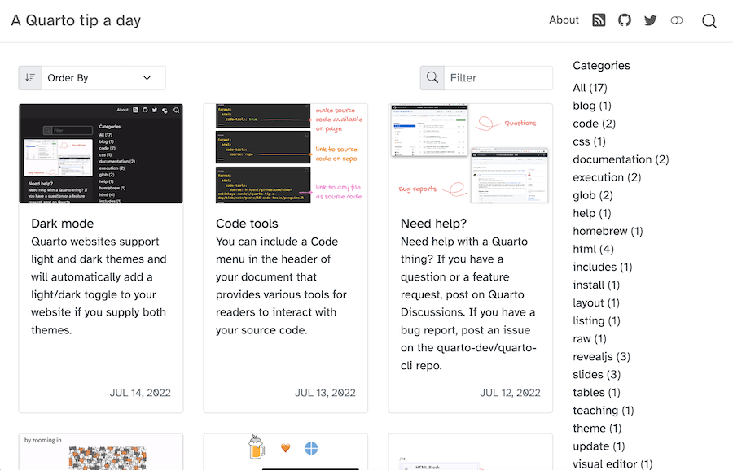Open the Dark mode post thumbnail
Image resolution: width=733 pixels, height=470 pixels.
point(101,153)
